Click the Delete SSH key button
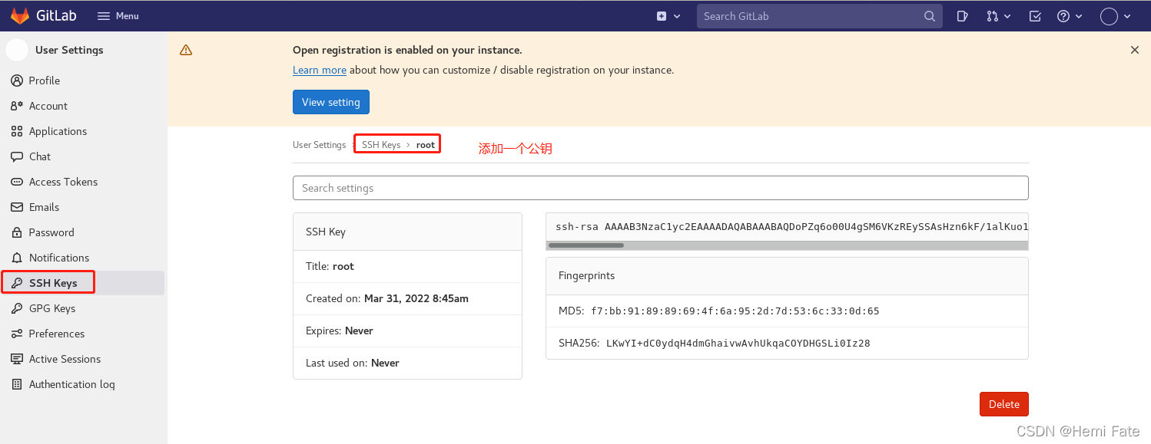The image size is (1151, 444). tap(1003, 404)
